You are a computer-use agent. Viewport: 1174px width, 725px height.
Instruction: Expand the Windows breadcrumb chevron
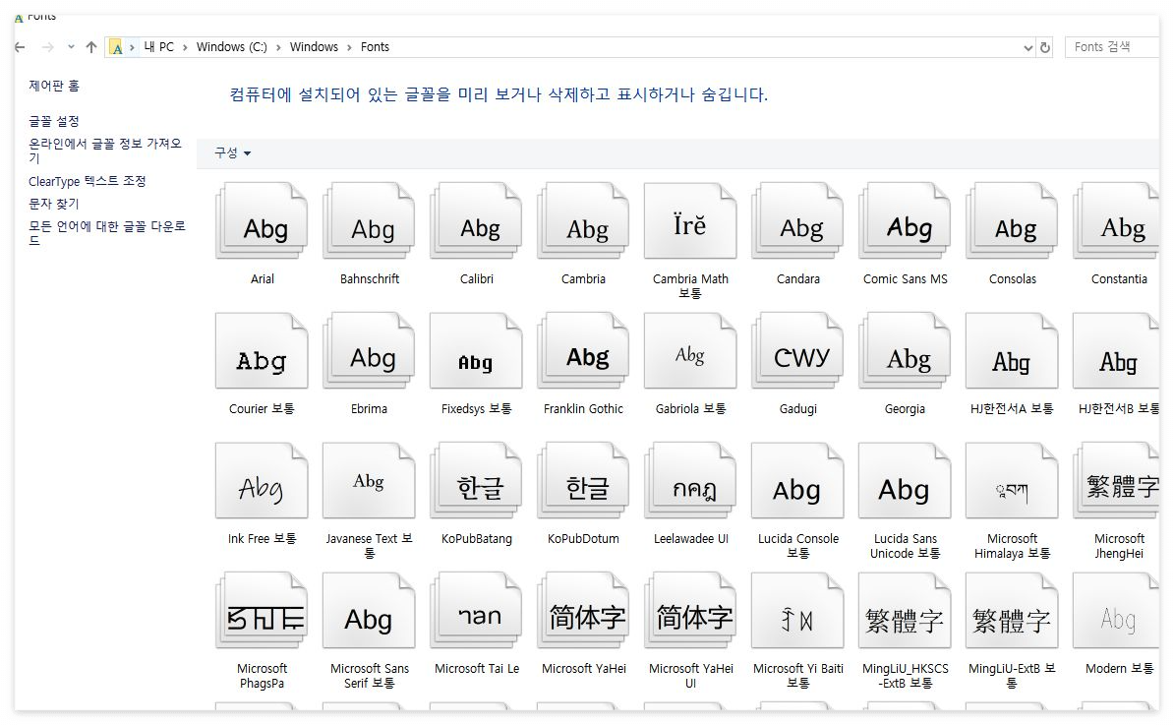click(x=347, y=46)
